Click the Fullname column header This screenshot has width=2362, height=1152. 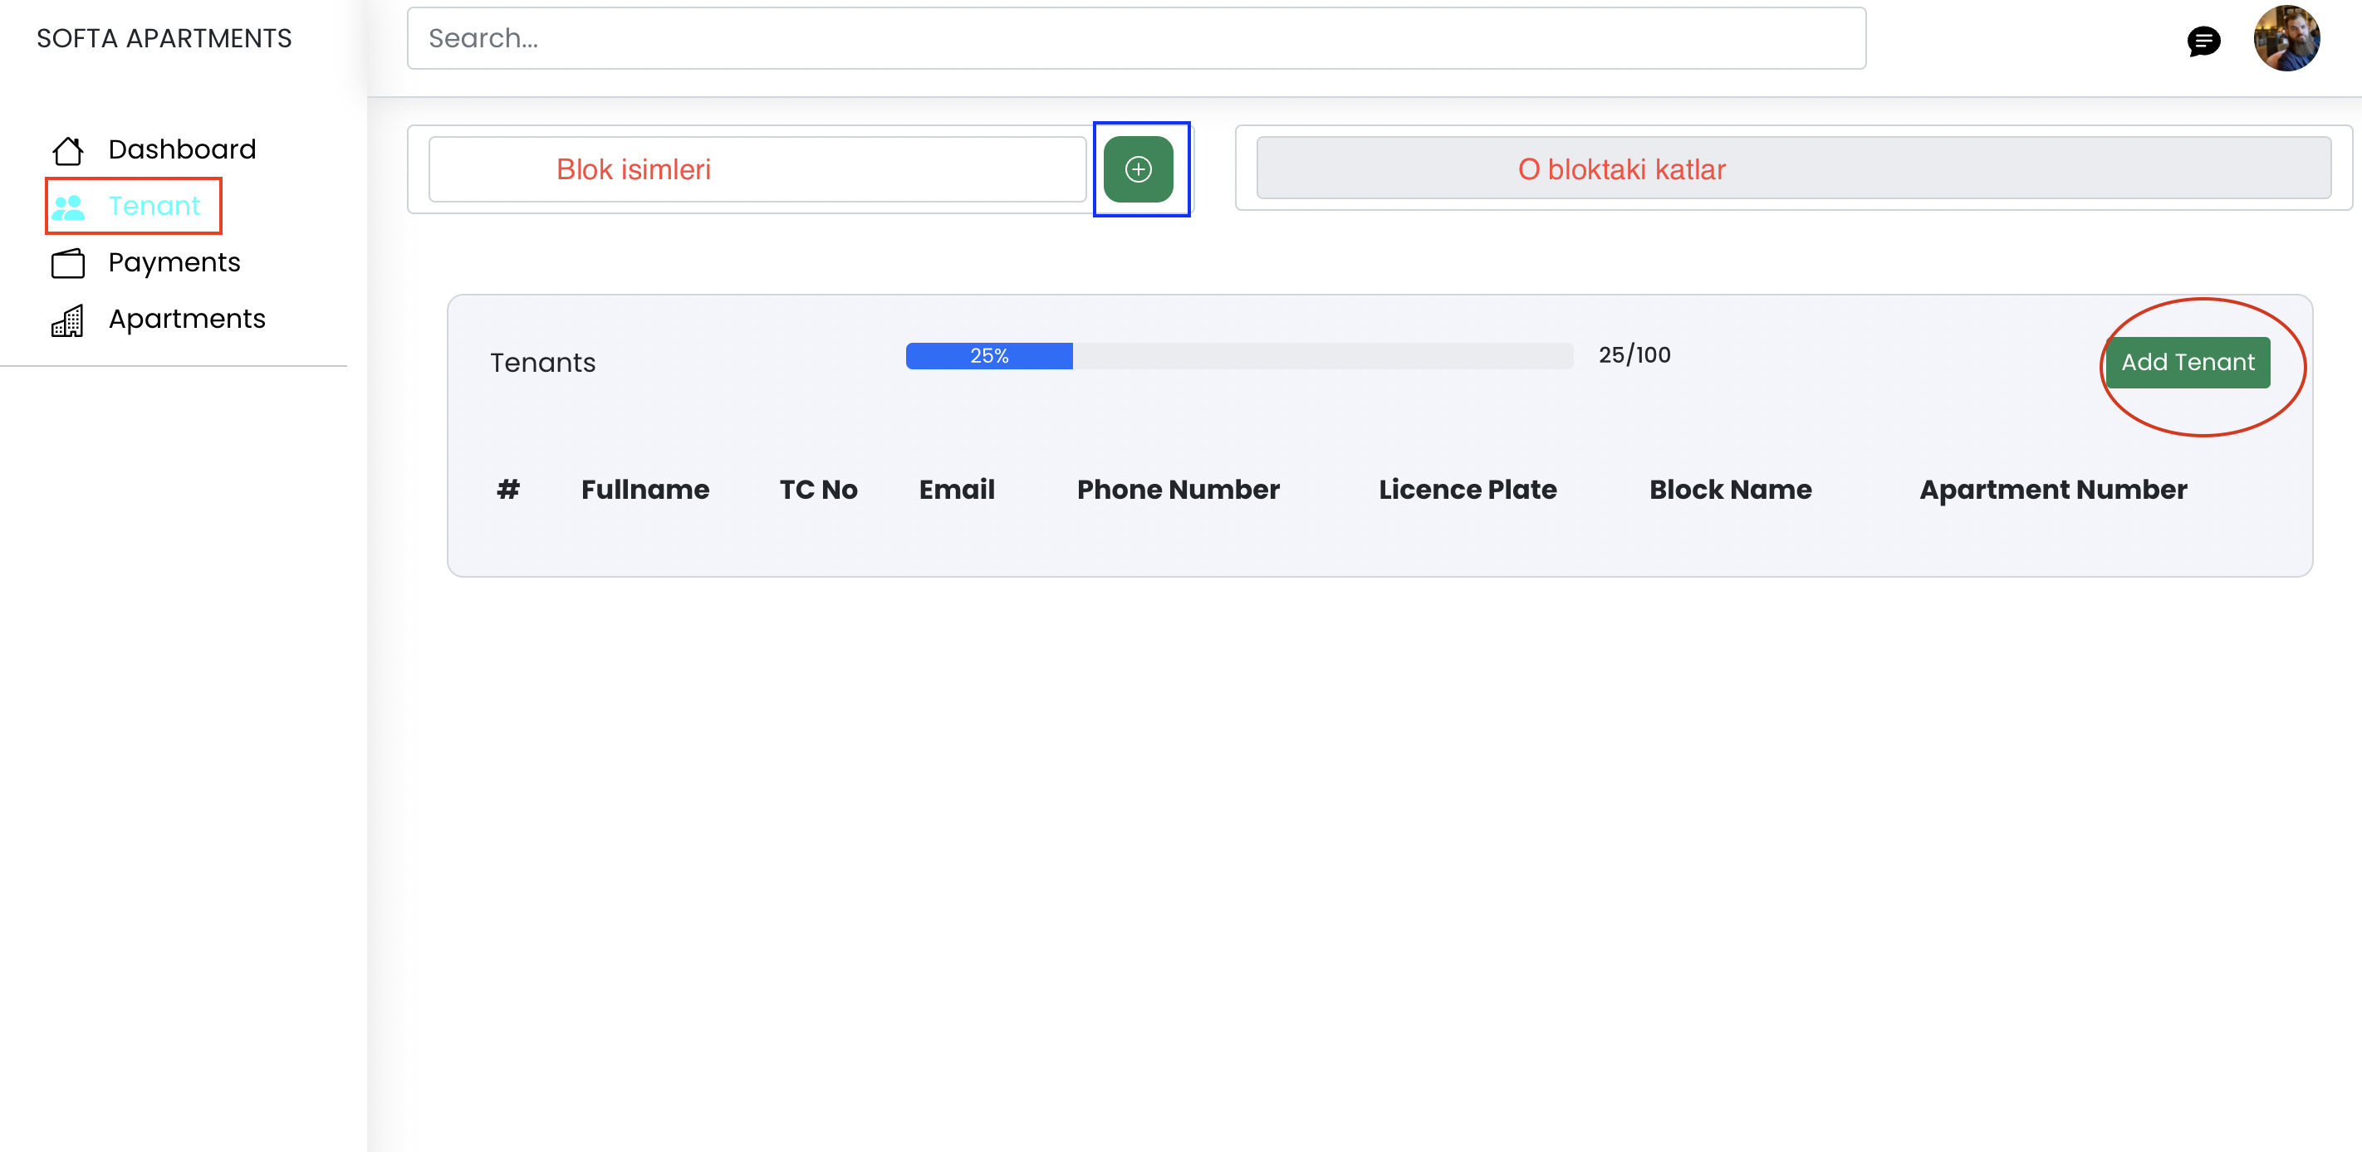(x=644, y=490)
